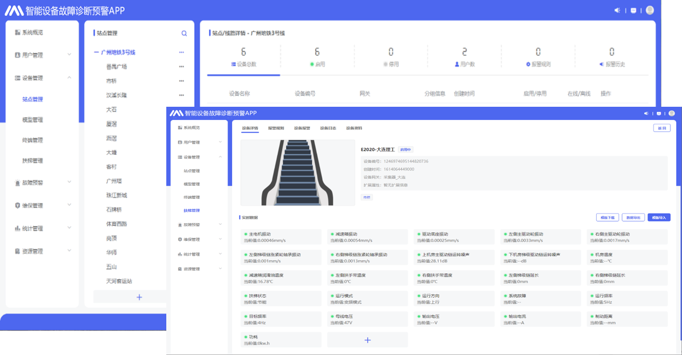
Task: Click the 返回 button
Action: (661, 128)
